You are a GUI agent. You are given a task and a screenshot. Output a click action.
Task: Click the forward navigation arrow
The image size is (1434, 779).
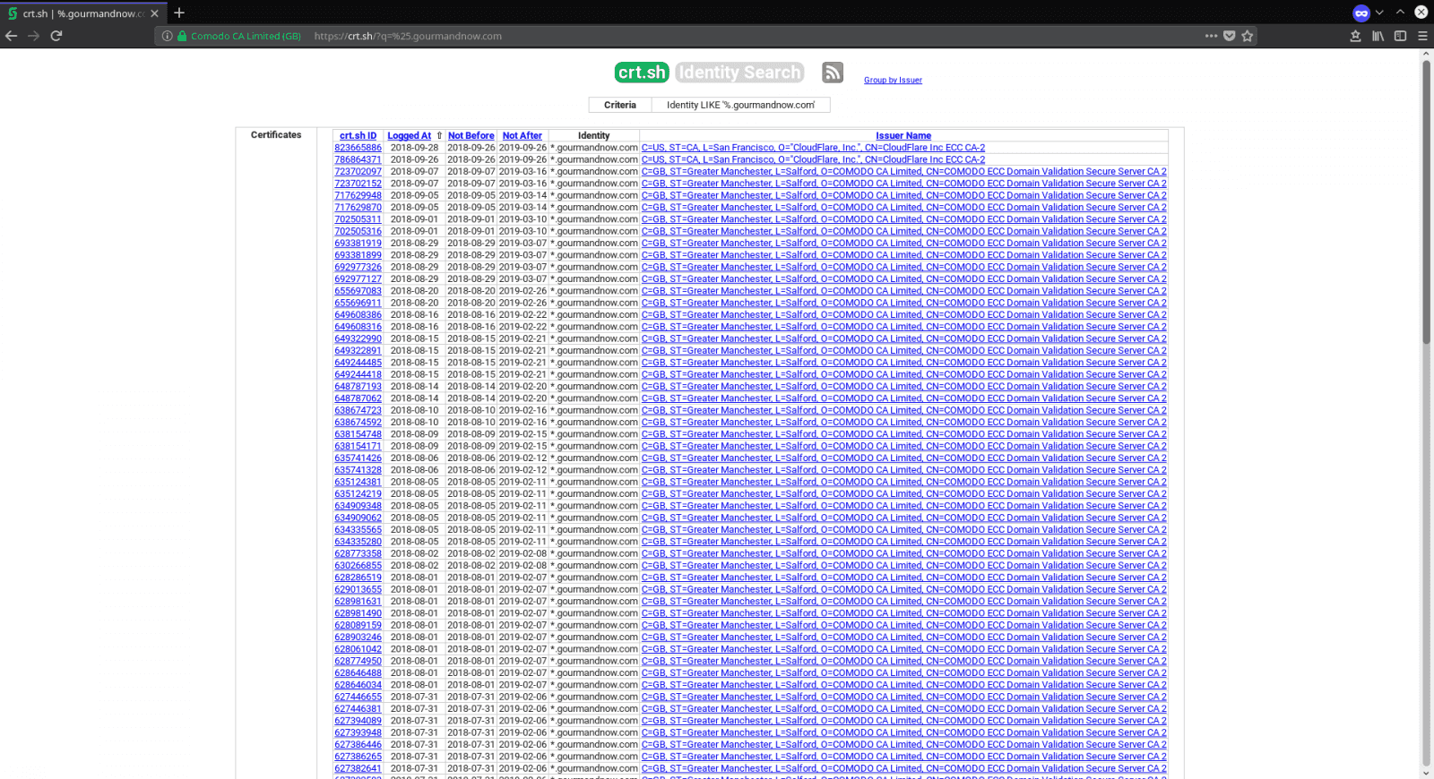coord(34,36)
